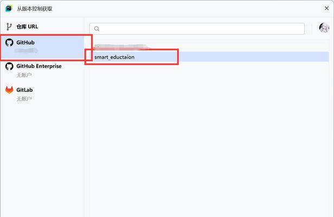Click the branch icon next to 仓库 URL

[9, 27]
